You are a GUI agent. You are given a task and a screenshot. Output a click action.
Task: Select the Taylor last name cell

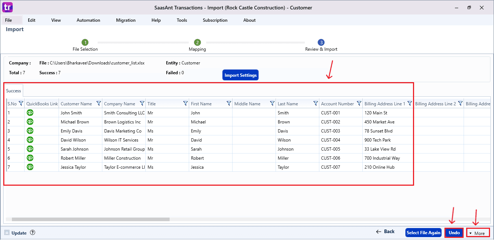click(297, 167)
